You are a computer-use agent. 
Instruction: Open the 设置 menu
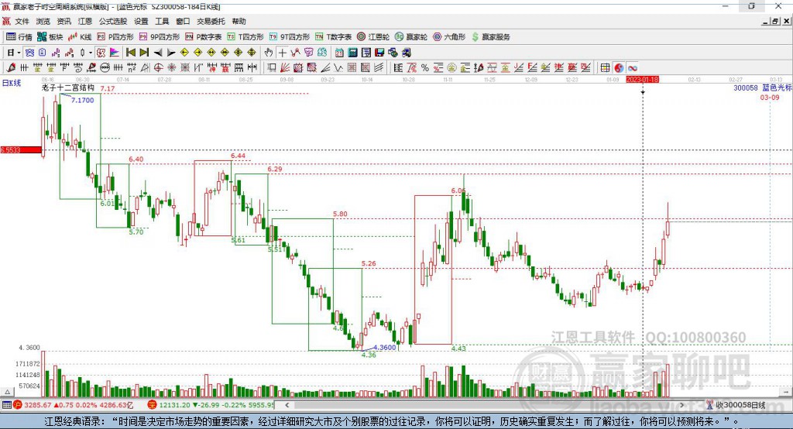(141, 21)
